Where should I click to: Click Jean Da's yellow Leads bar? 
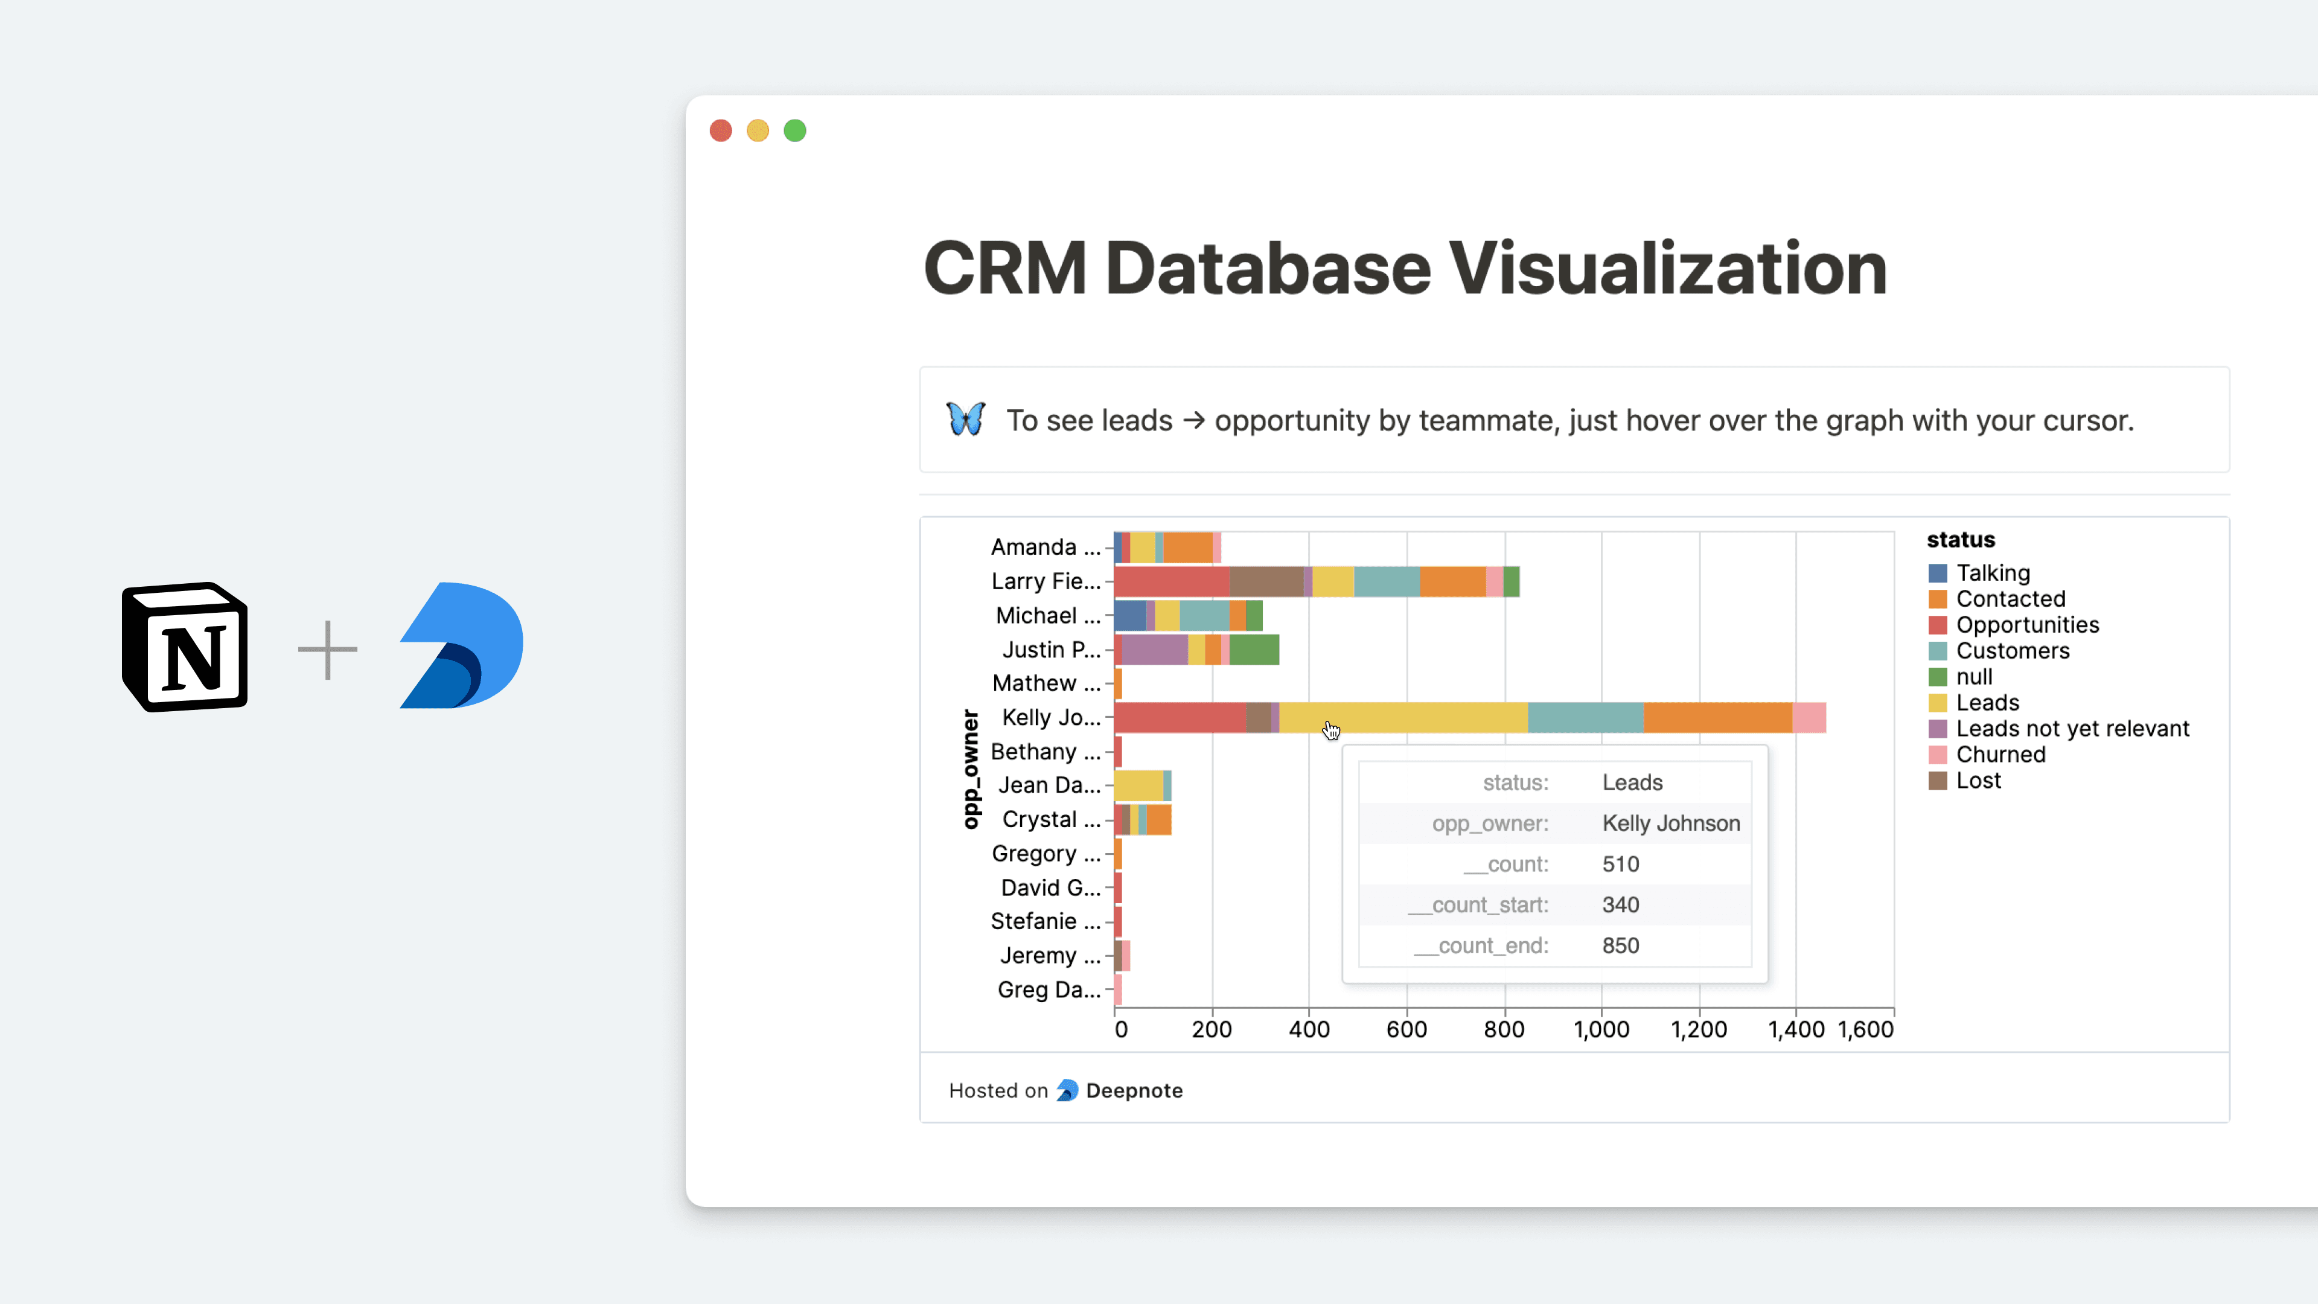pyautogui.click(x=1138, y=785)
